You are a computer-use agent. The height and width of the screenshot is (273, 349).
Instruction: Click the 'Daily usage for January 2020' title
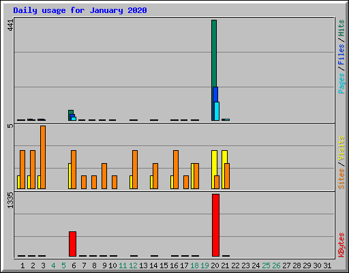tap(80, 10)
